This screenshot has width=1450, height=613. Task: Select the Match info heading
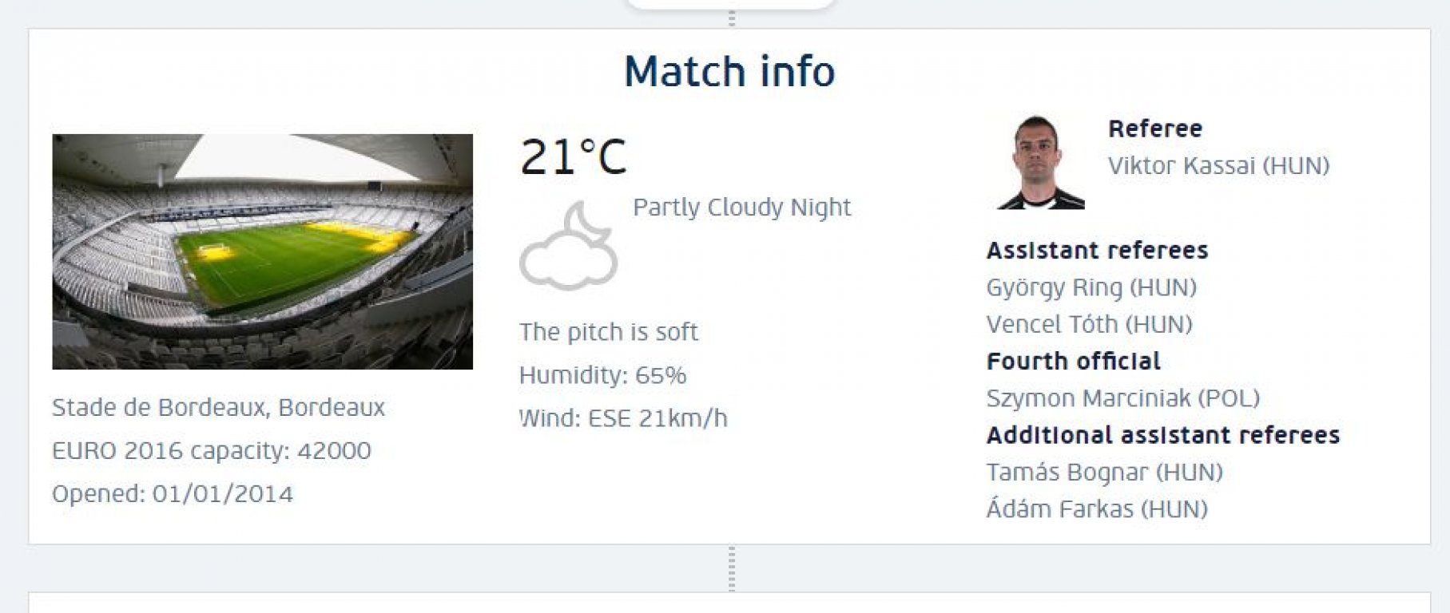tap(729, 72)
